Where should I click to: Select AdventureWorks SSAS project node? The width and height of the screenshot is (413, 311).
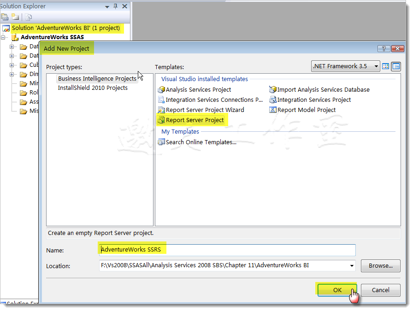pos(52,37)
